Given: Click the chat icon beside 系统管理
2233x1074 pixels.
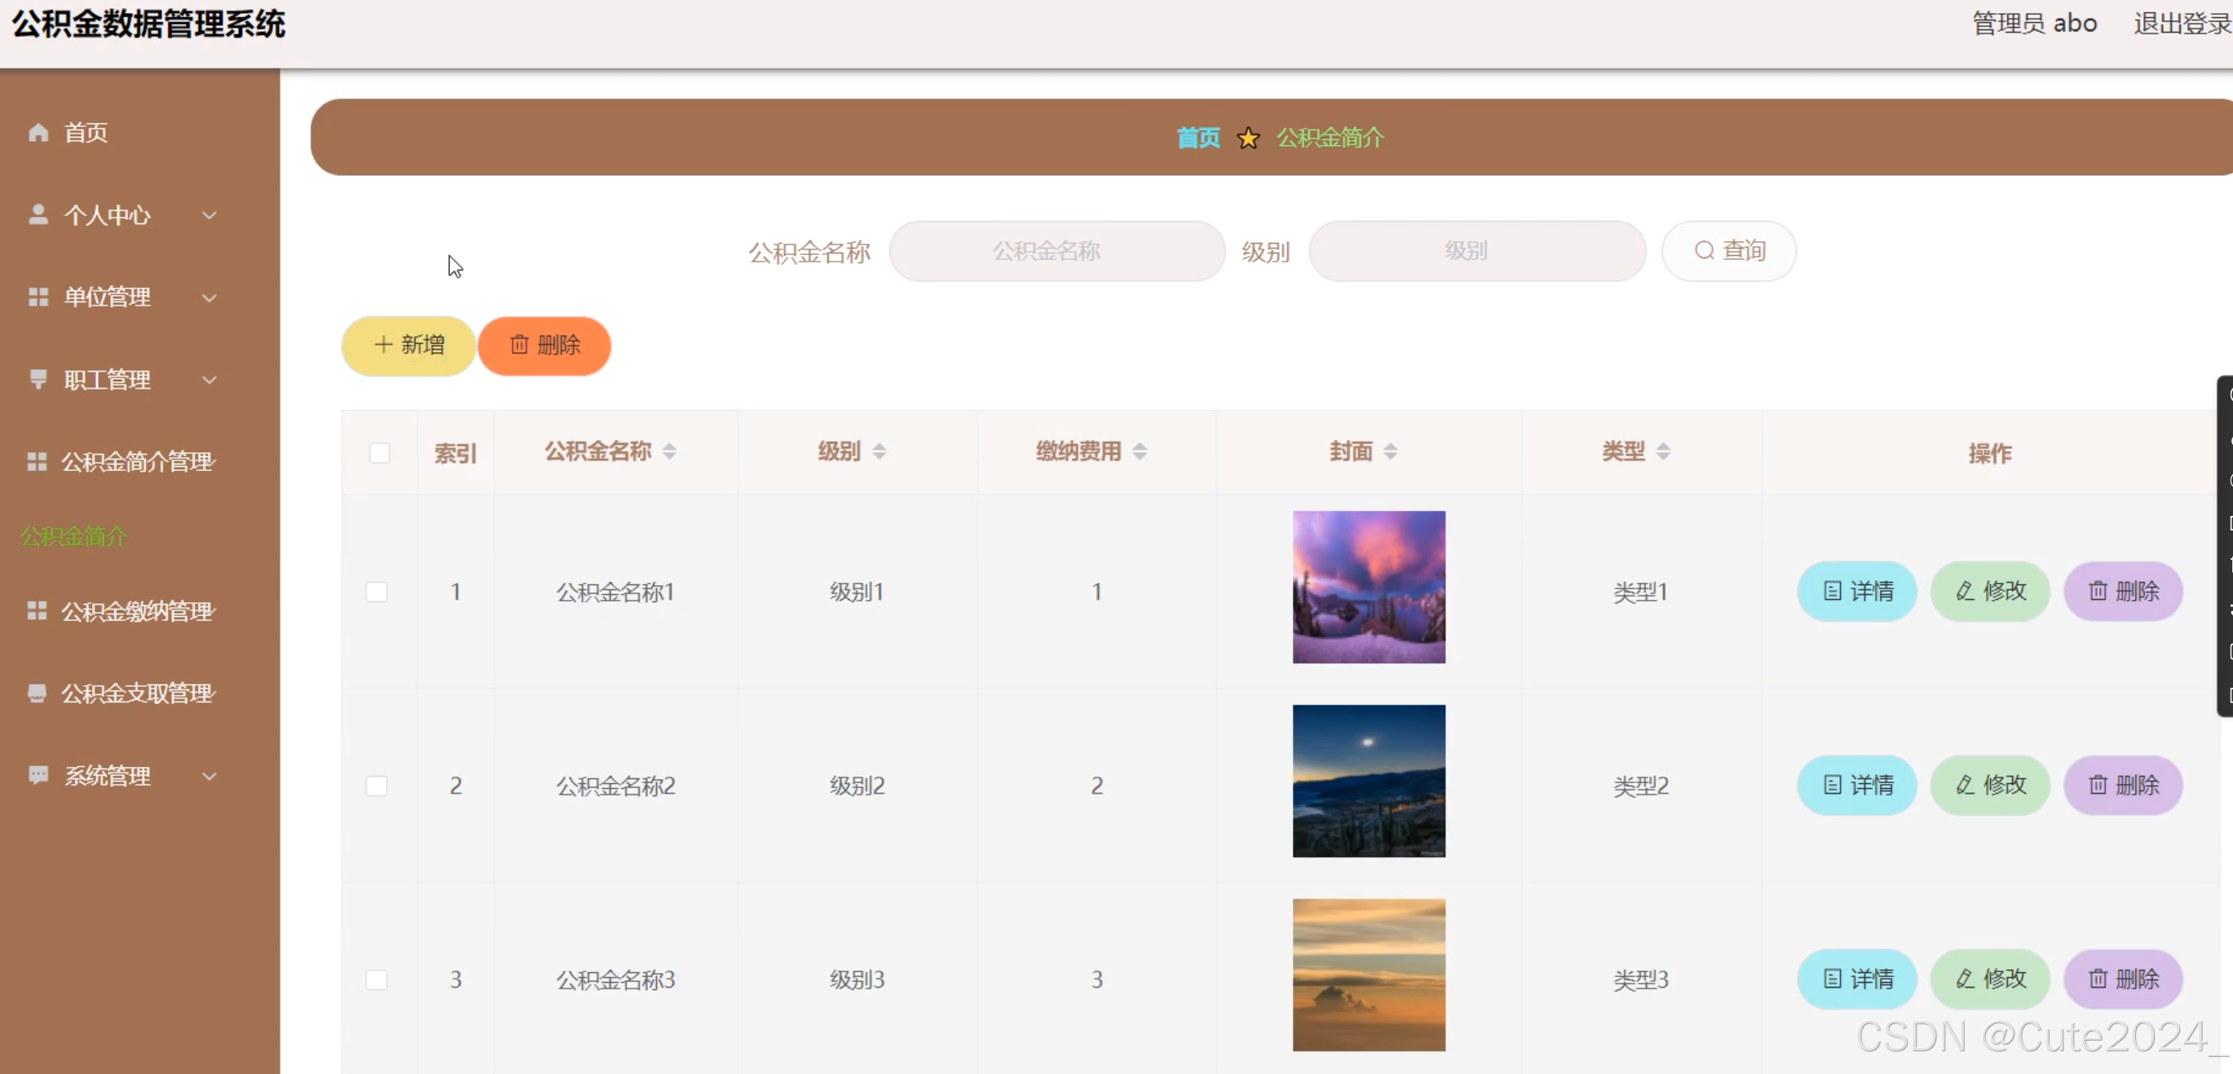Looking at the screenshot, I should pyautogui.click(x=38, y=775).
